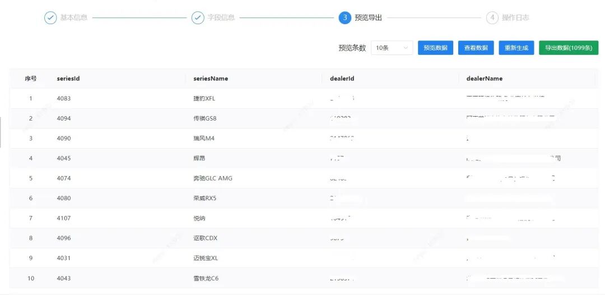Select the cell with seriesId 4074

click(64, 178)
